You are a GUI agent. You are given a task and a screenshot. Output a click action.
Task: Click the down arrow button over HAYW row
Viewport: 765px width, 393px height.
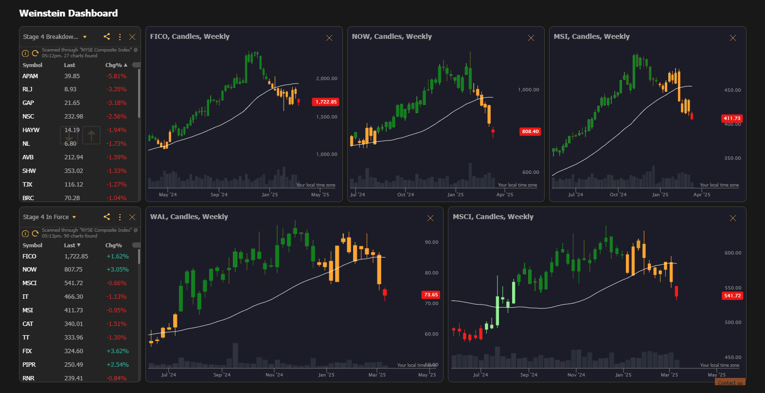[x=69, y=136]
